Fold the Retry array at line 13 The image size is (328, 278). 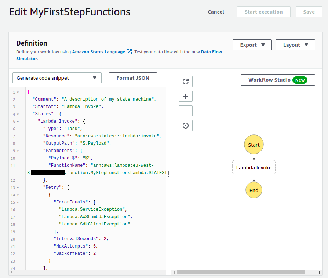18,188
